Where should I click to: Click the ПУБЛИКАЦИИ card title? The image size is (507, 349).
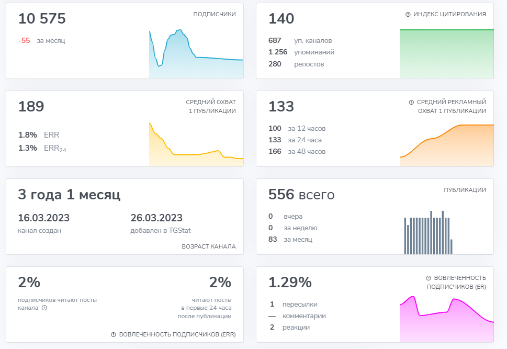pos(465,190)
